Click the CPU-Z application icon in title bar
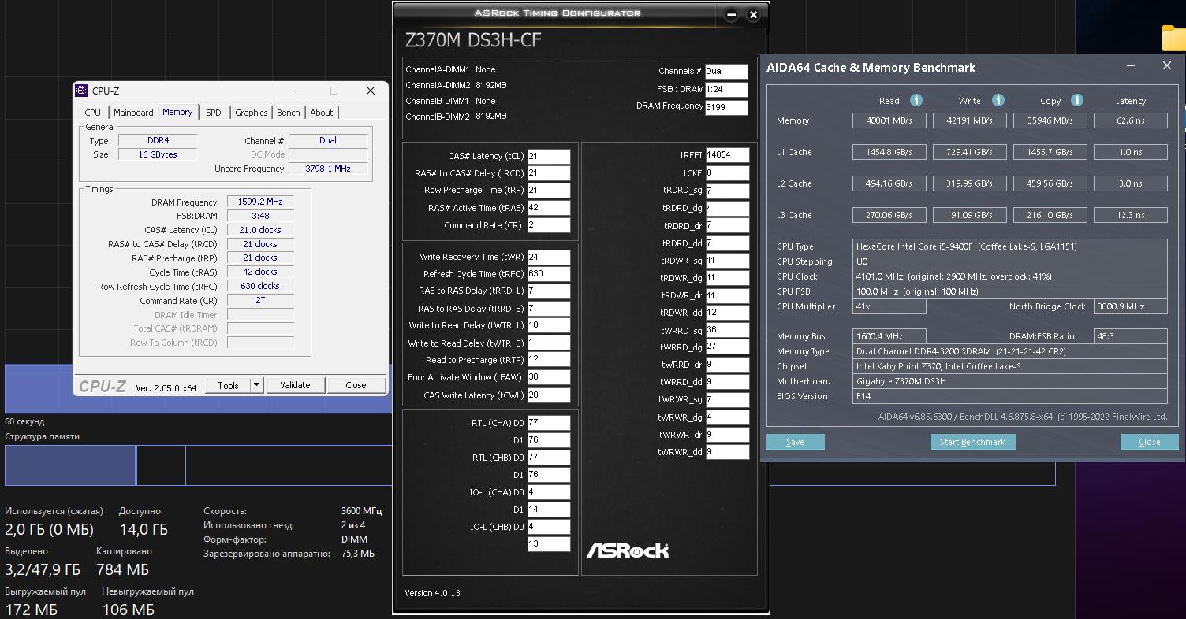This screenshot has height=619, width=1186. pos(81,91)
